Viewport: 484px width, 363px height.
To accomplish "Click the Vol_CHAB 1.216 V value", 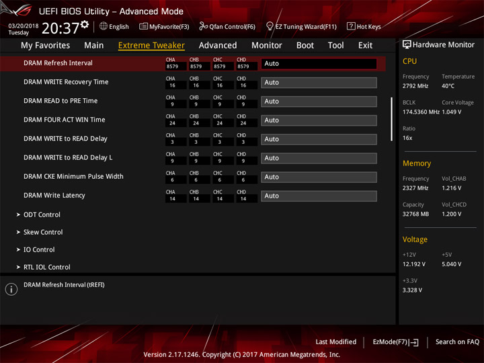I will tap(451, 188).
